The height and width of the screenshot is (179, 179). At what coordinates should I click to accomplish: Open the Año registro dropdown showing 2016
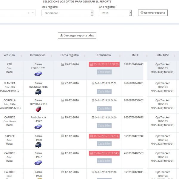115,13
